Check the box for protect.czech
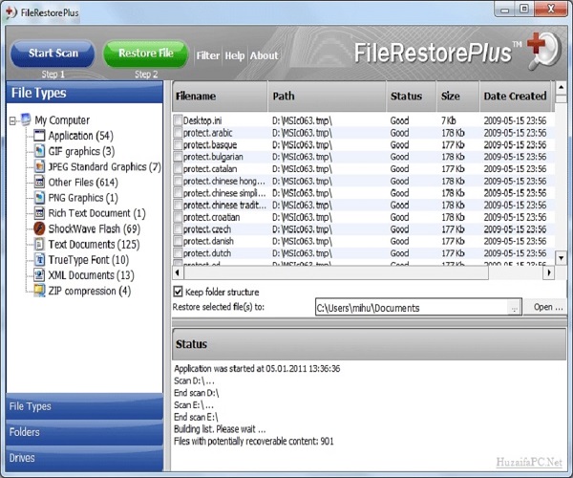Image resolution: width=573 pixels, height=478 pixels. [178, 228]
